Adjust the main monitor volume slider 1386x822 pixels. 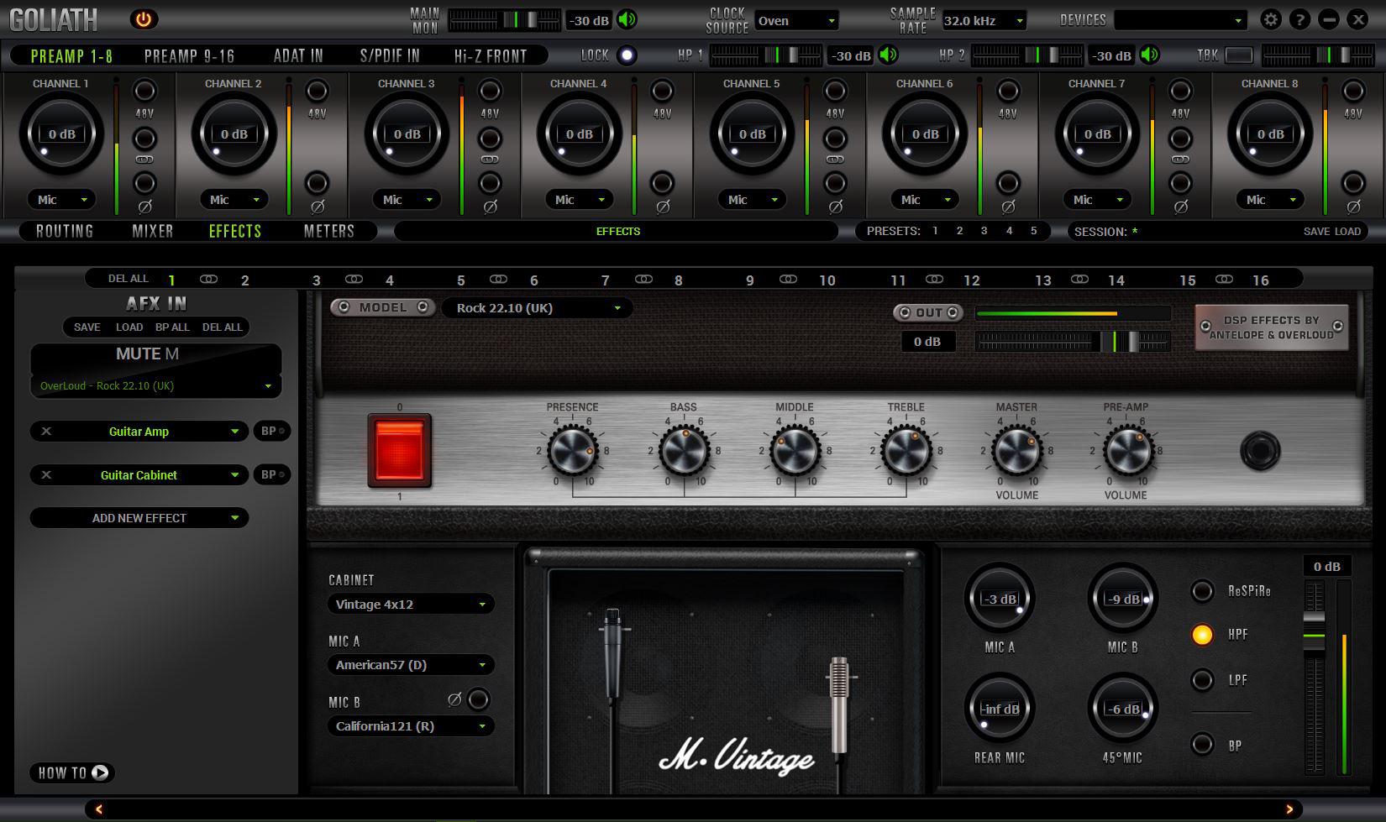pos(504,20)
